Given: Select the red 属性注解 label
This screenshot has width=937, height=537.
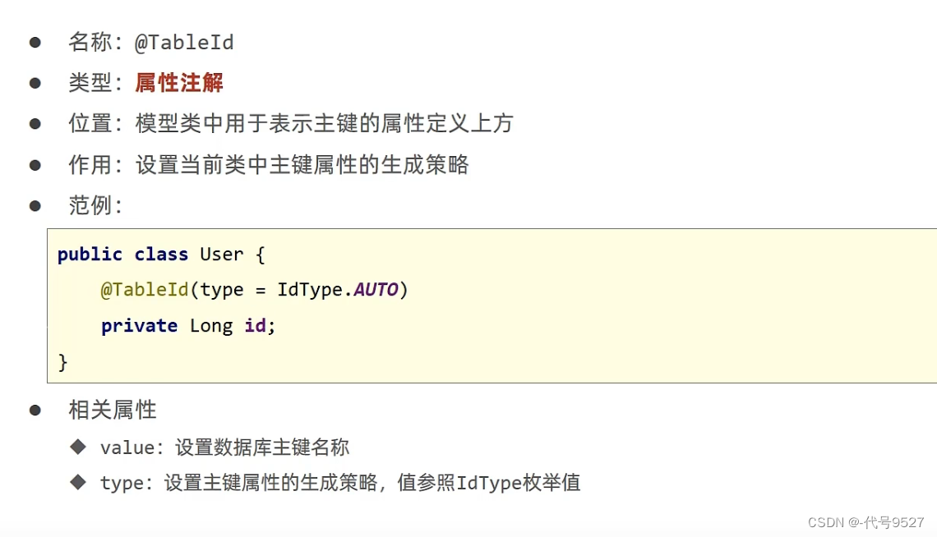Looking at the screenshot, I should (178, 82).
